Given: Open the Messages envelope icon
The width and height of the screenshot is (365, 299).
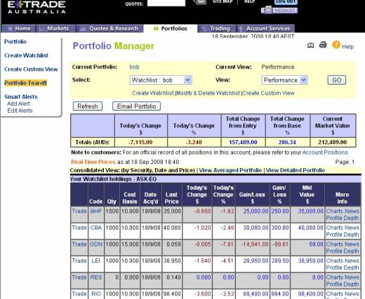Looking at the screenshot, I should coord(279,10).
